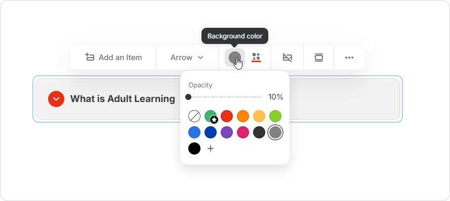Select the purple color swatch

click(x=227, y=132)
